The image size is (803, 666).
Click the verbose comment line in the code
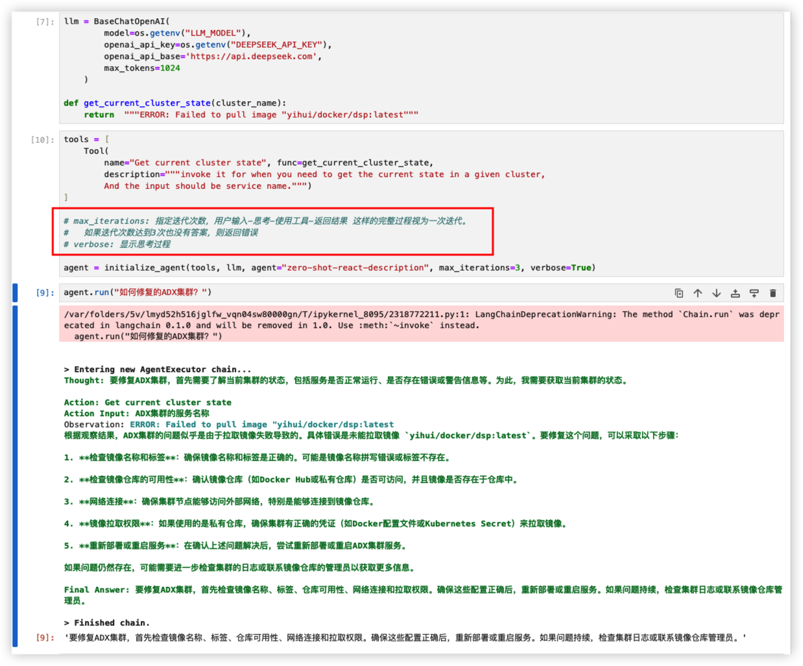click(117, 244)
